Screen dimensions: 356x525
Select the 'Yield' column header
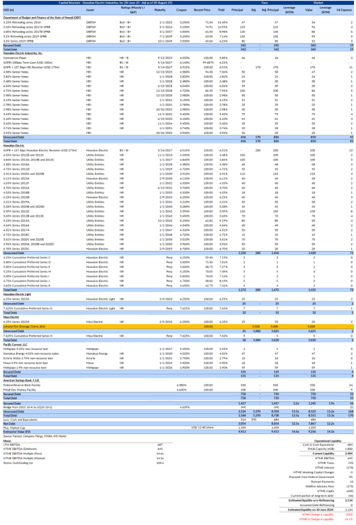click(221, 9)
